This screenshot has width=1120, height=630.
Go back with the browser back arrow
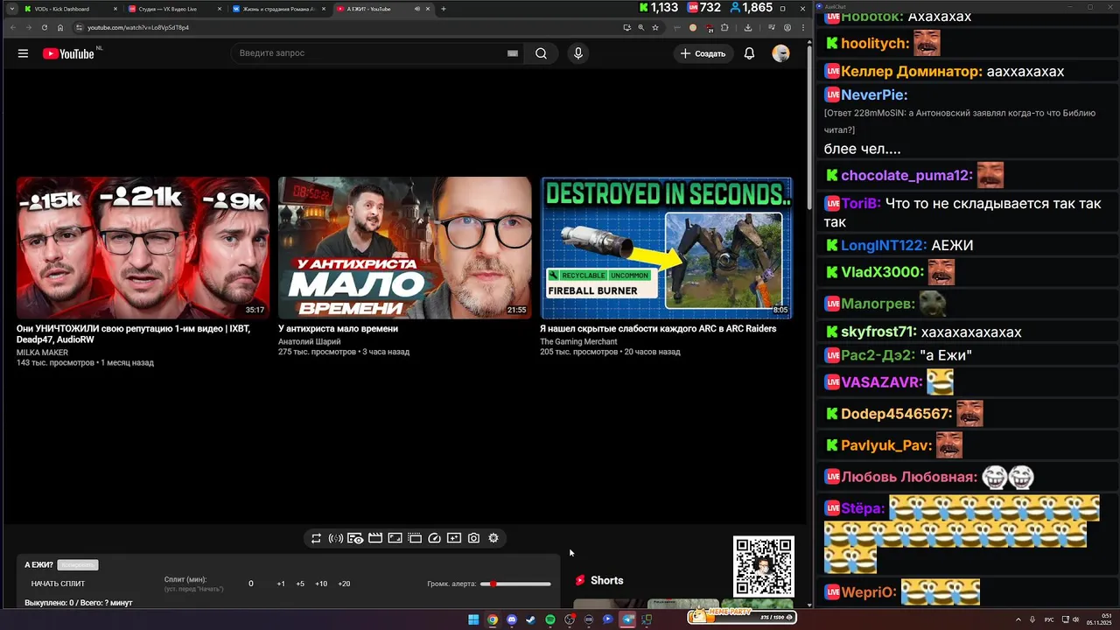tap(12, 27)
